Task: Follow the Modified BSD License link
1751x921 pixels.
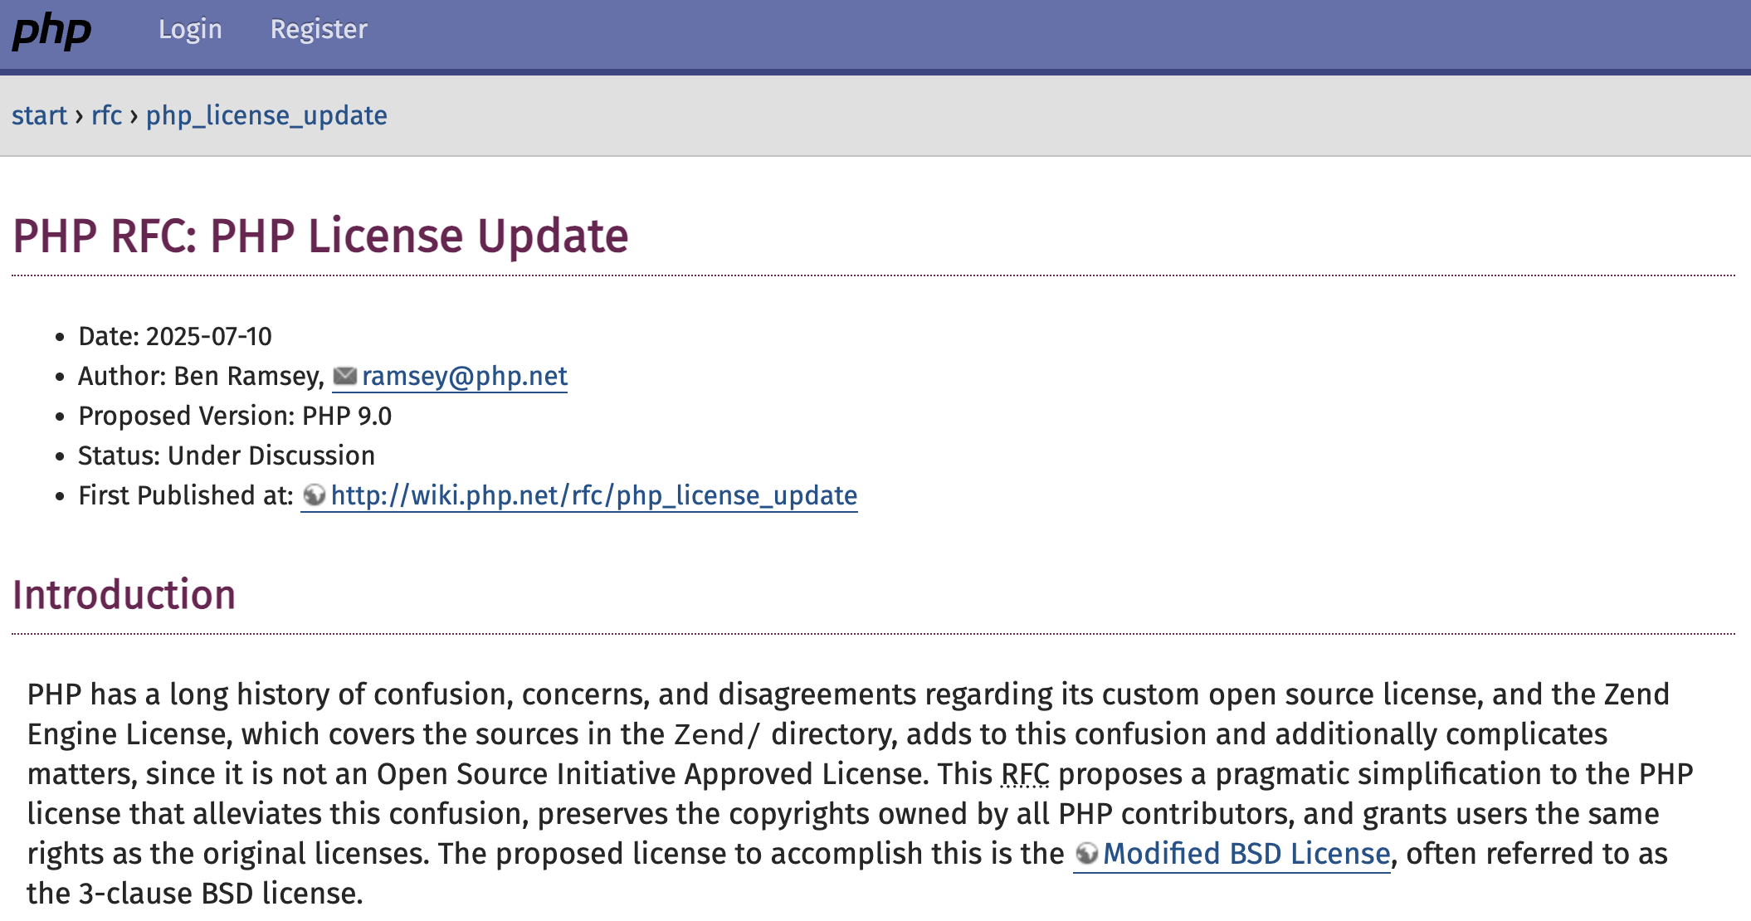Action: point(1246,854)
